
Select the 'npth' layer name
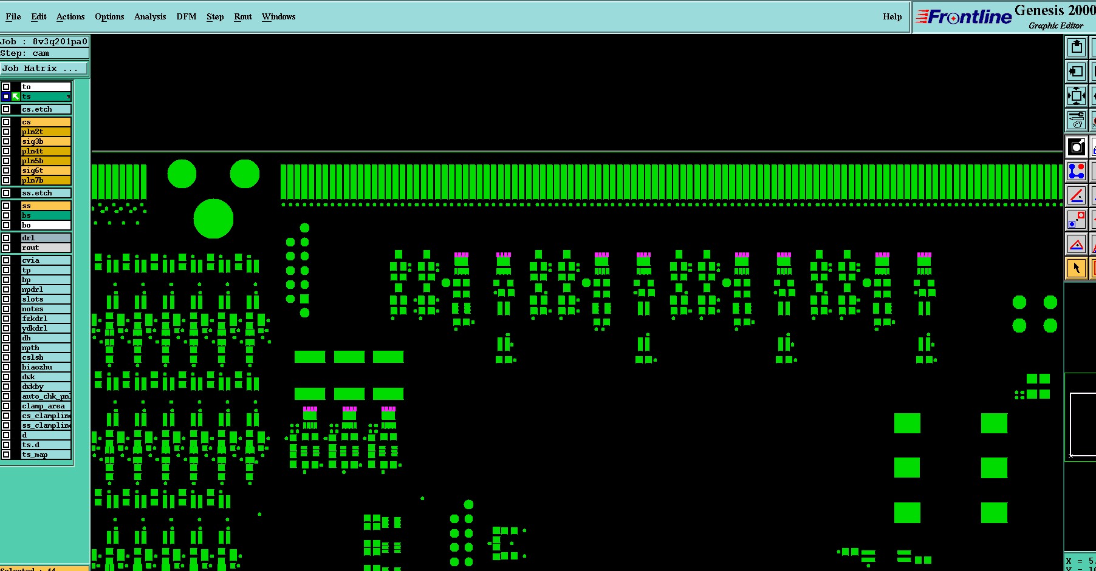pos(46,348)
